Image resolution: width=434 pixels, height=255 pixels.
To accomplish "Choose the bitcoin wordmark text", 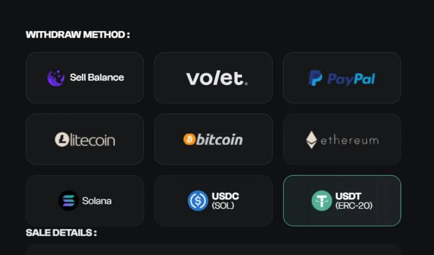I will pos(220,139).
